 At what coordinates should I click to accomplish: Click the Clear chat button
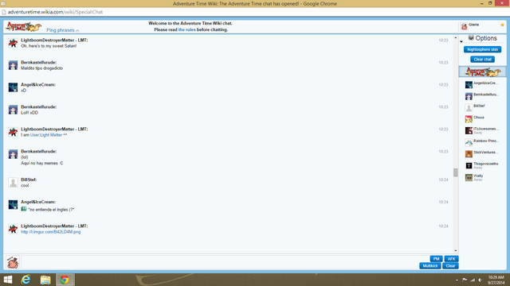[x=482, y=60]
